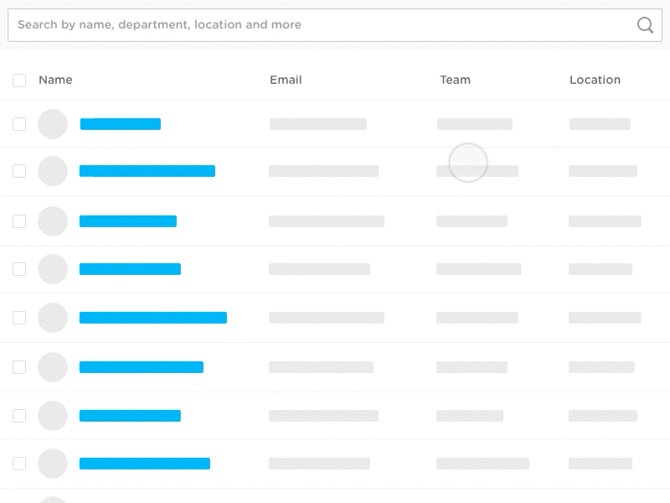Click the loading spinner near the Team column

pos(469,162)
